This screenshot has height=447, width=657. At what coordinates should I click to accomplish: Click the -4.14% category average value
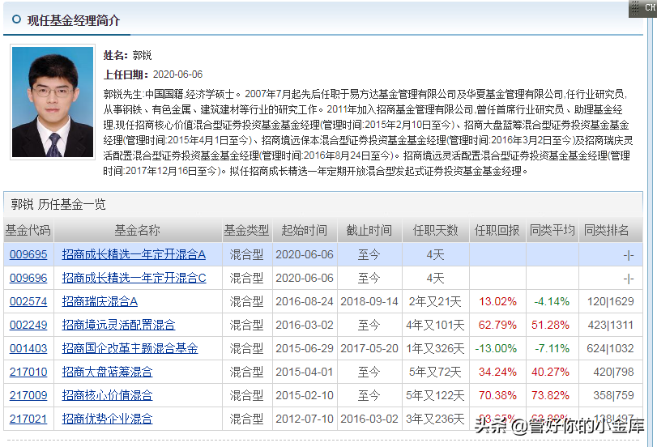coord(552,301)
